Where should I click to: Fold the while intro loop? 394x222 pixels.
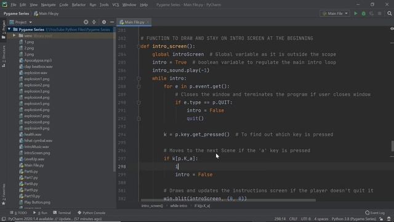(139, 78)
